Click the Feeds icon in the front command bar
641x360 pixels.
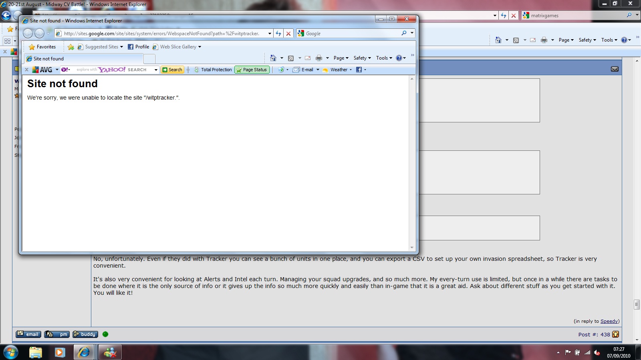click(291, 58)
